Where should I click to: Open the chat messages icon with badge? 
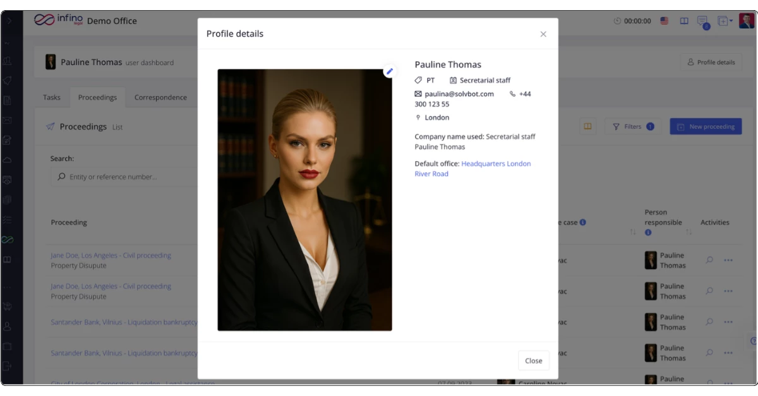(x=702, y=21)
